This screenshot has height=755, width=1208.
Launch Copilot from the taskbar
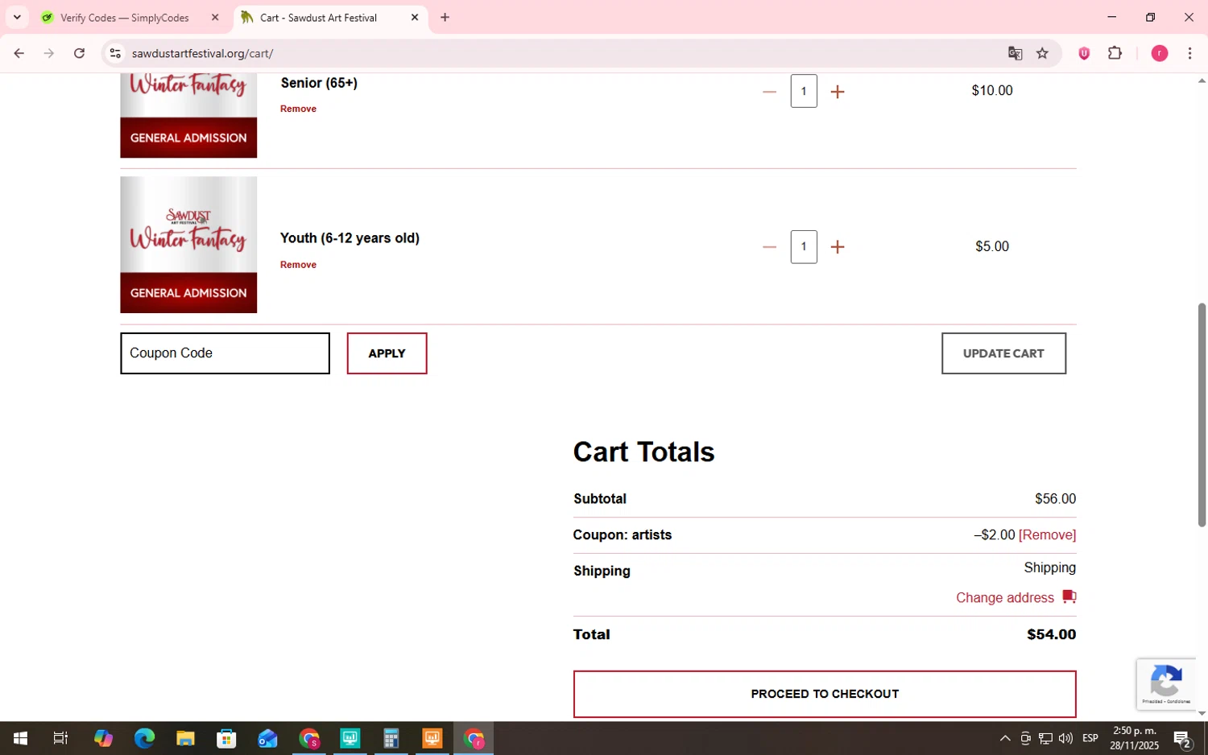point(103,738)
